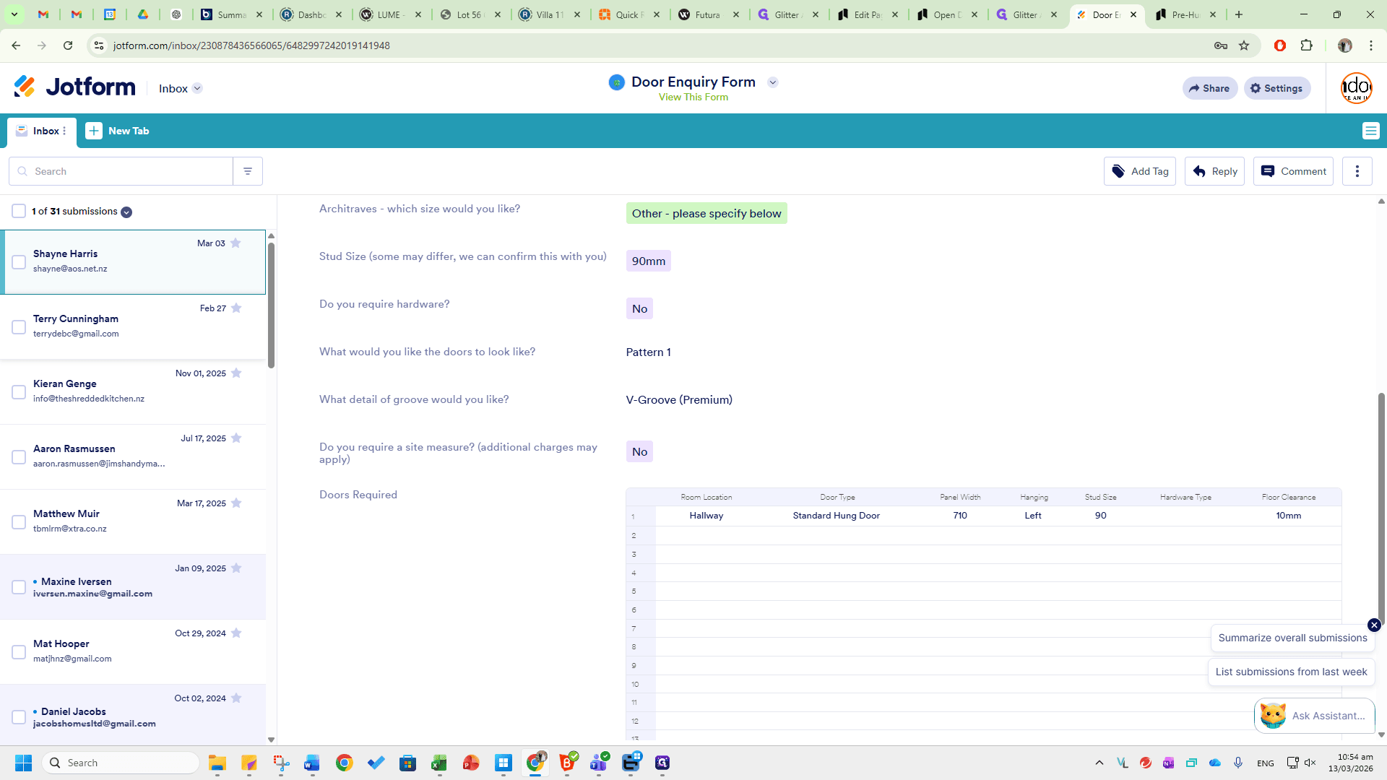Switch to the Quick browser tab
Screen dimensions: 1387x780
coord(630,14)
